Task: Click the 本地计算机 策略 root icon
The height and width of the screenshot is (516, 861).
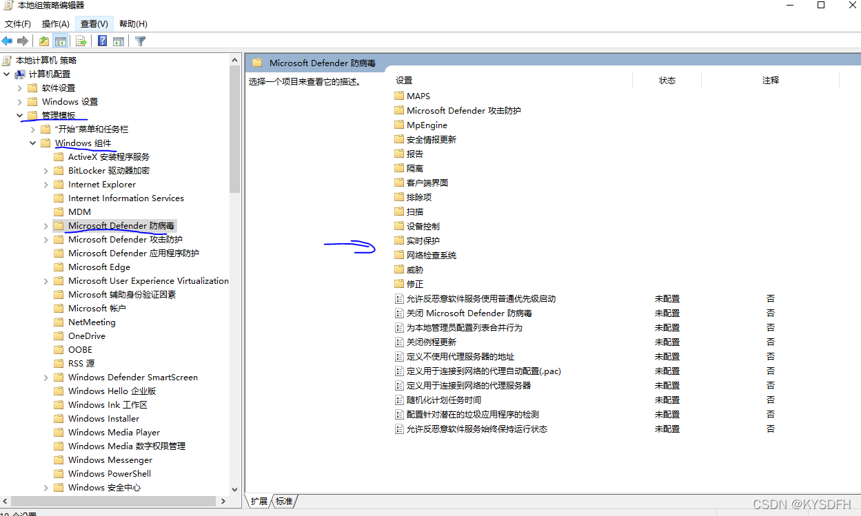Action: 8,60
